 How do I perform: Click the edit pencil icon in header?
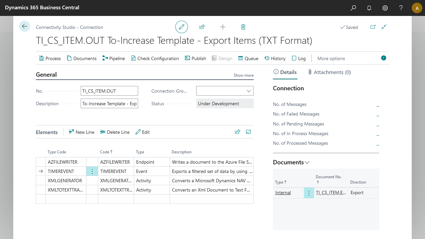(x=182, y=27)
